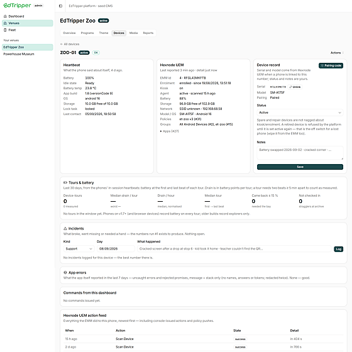Click the Action column header

121,331
